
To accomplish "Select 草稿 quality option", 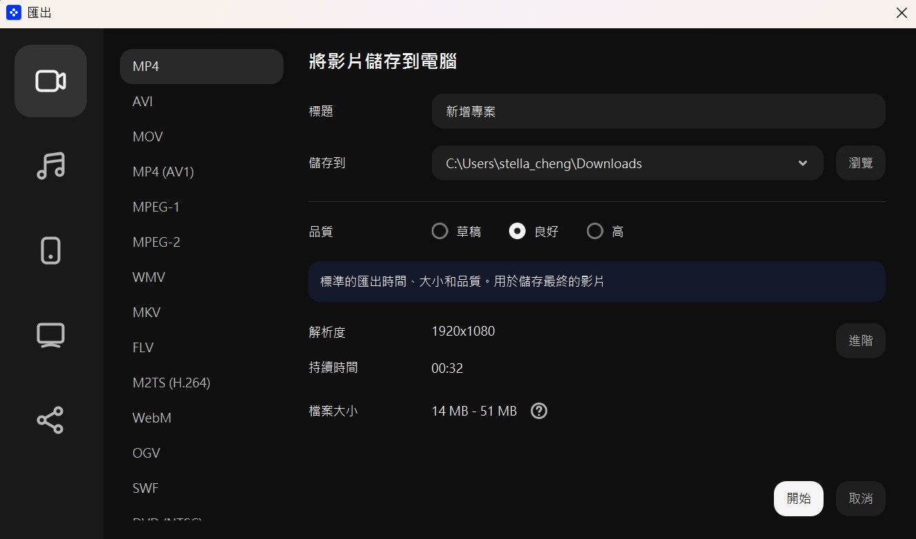I will click(x=440, y=231).
